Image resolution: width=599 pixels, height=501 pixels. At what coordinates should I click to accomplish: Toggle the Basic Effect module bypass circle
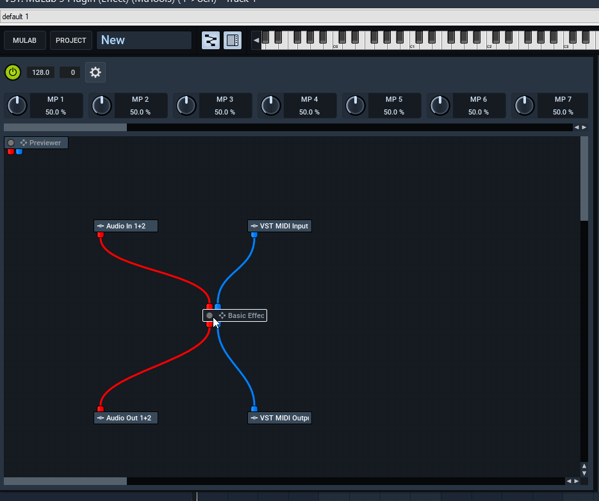tap(209, 315)
